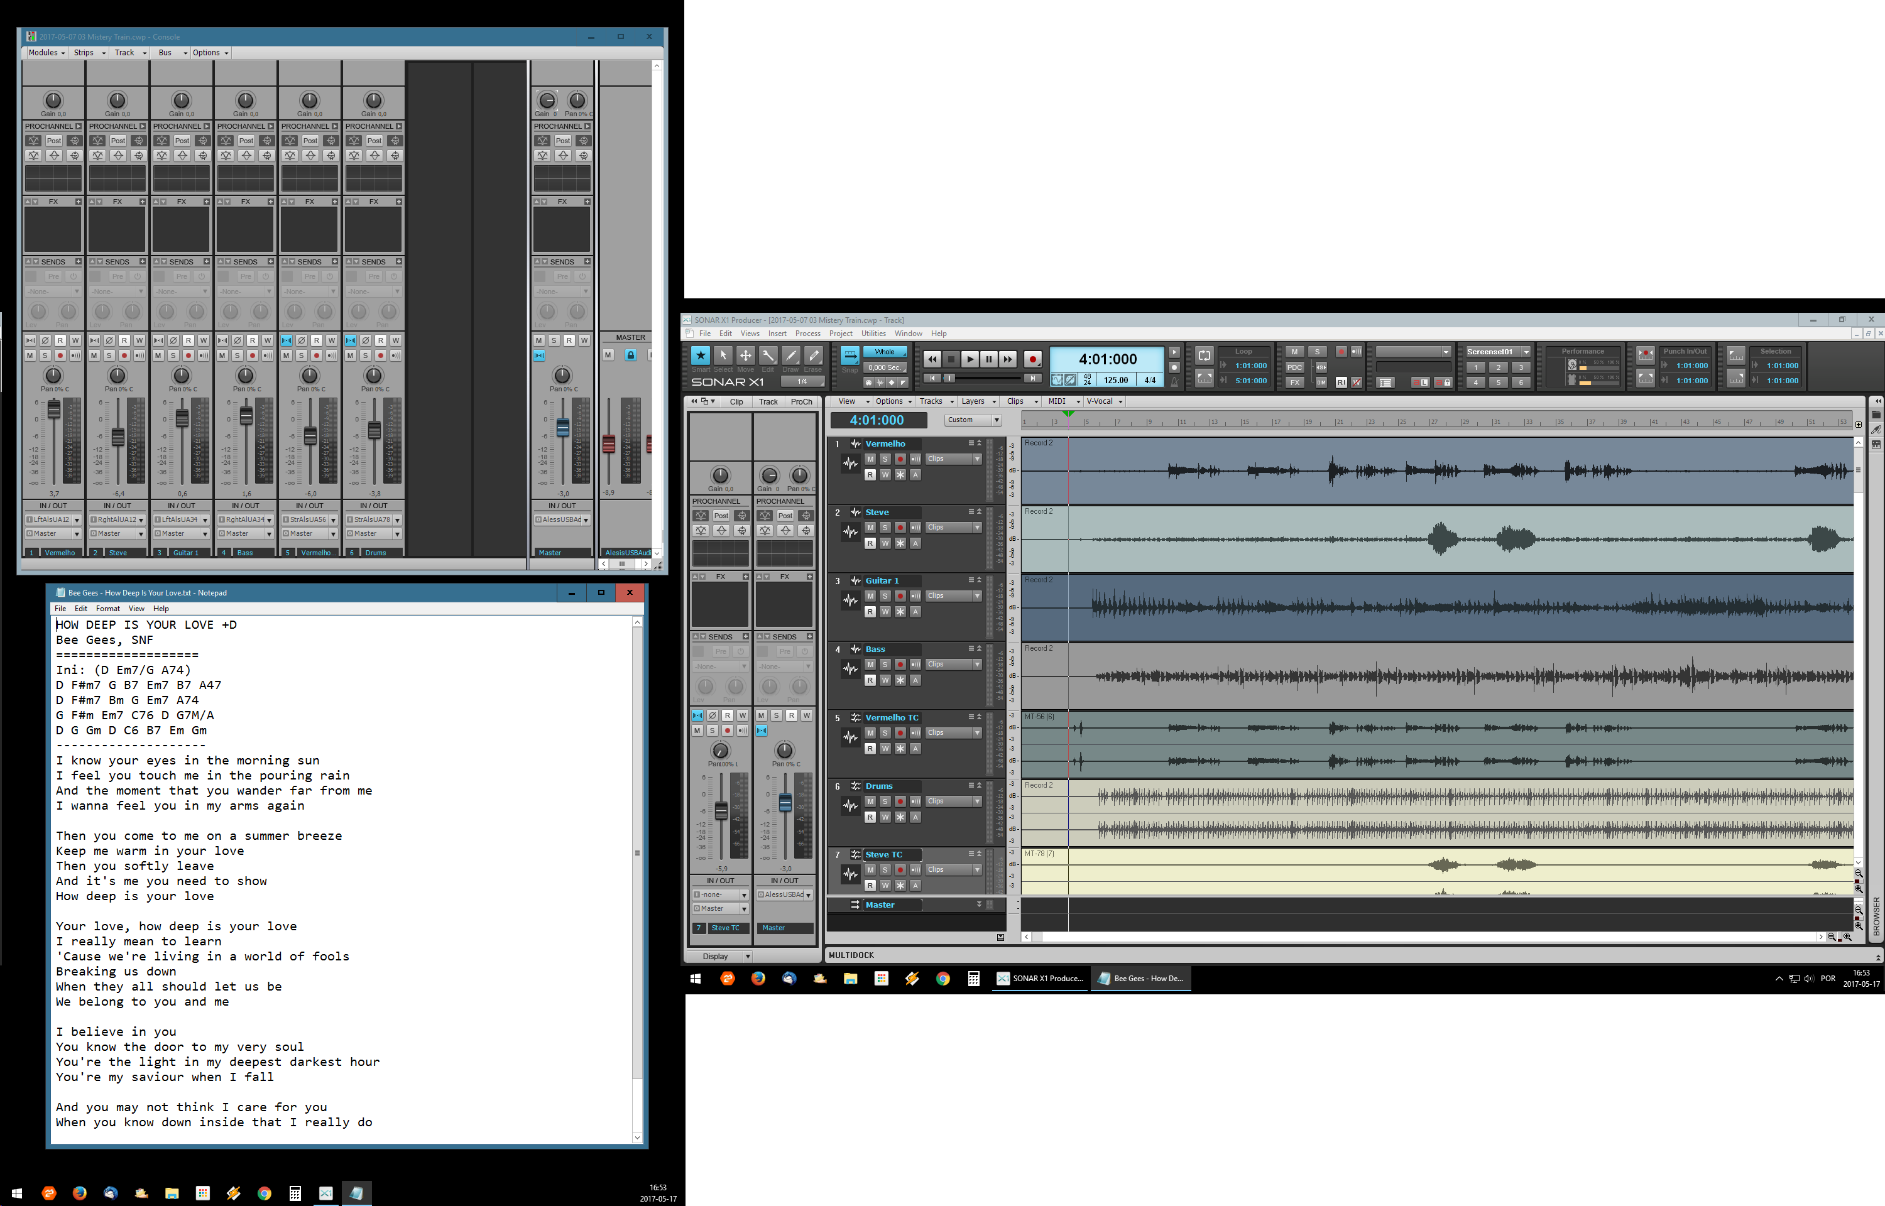Open MIDI menu in track view
Viewport: 1885px width, 1206px height.
pos(1064,402)
